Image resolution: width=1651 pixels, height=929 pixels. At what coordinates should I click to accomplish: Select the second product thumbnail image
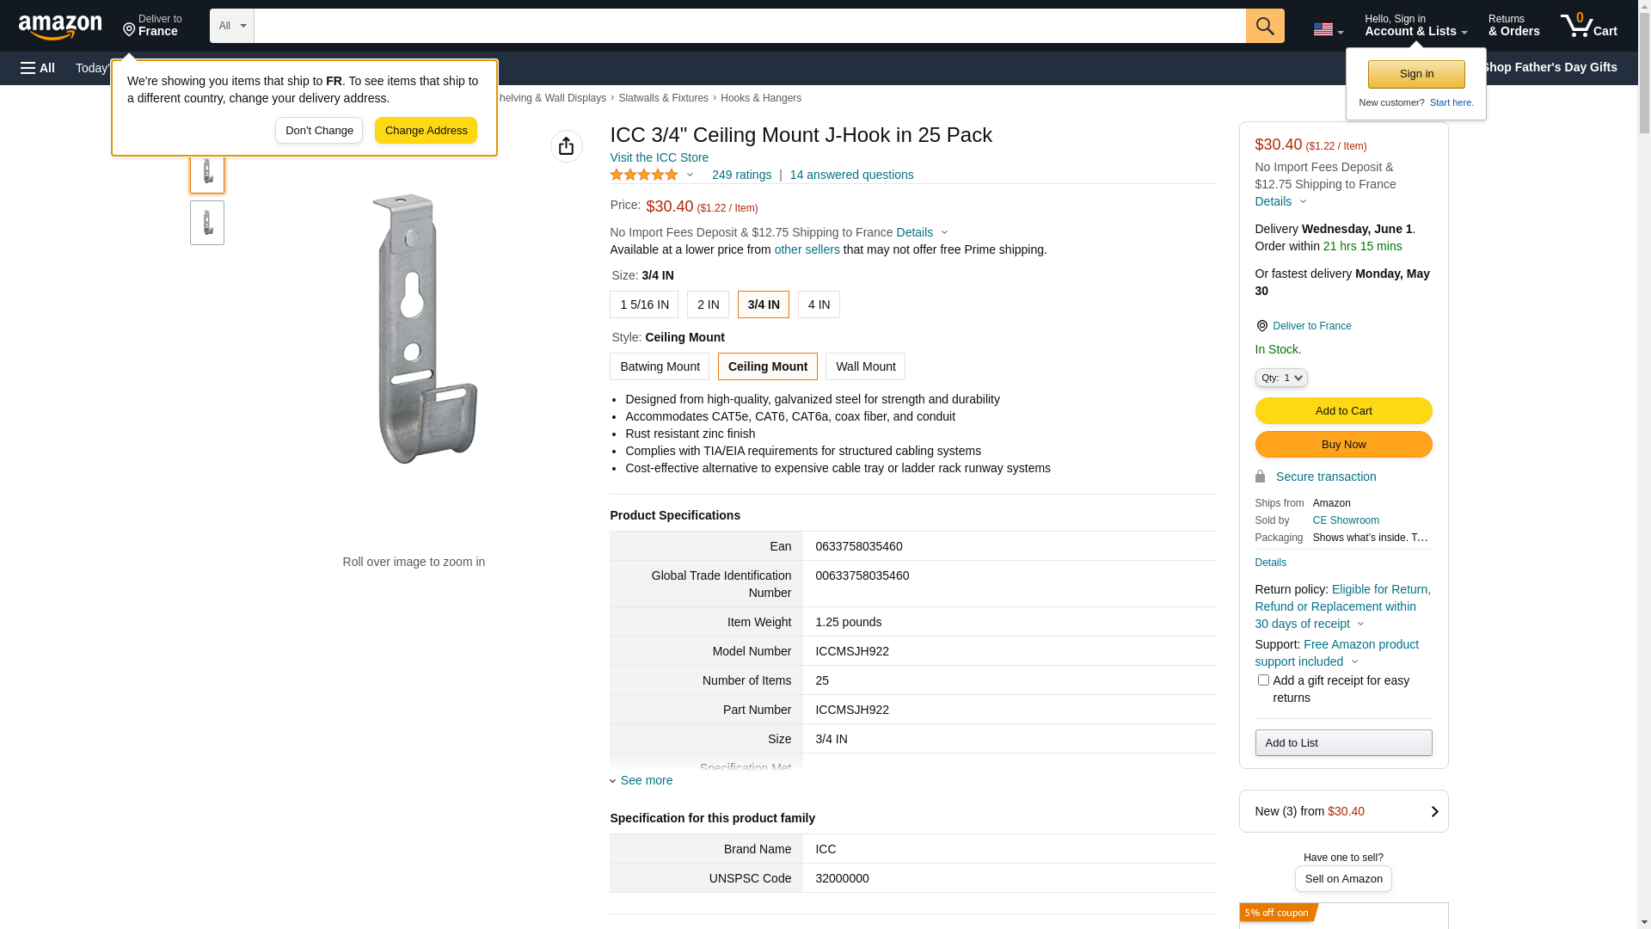207,223
